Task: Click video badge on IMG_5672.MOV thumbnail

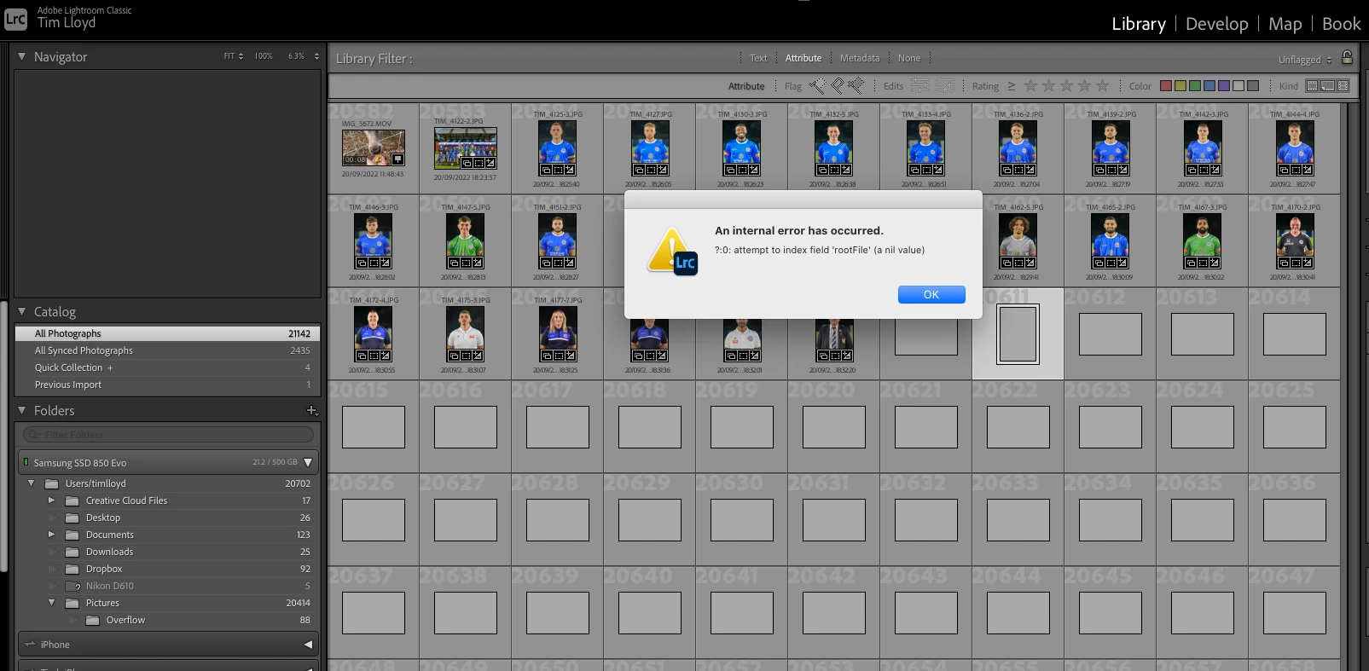Action: pyautogui.click(x=397, y=159)
